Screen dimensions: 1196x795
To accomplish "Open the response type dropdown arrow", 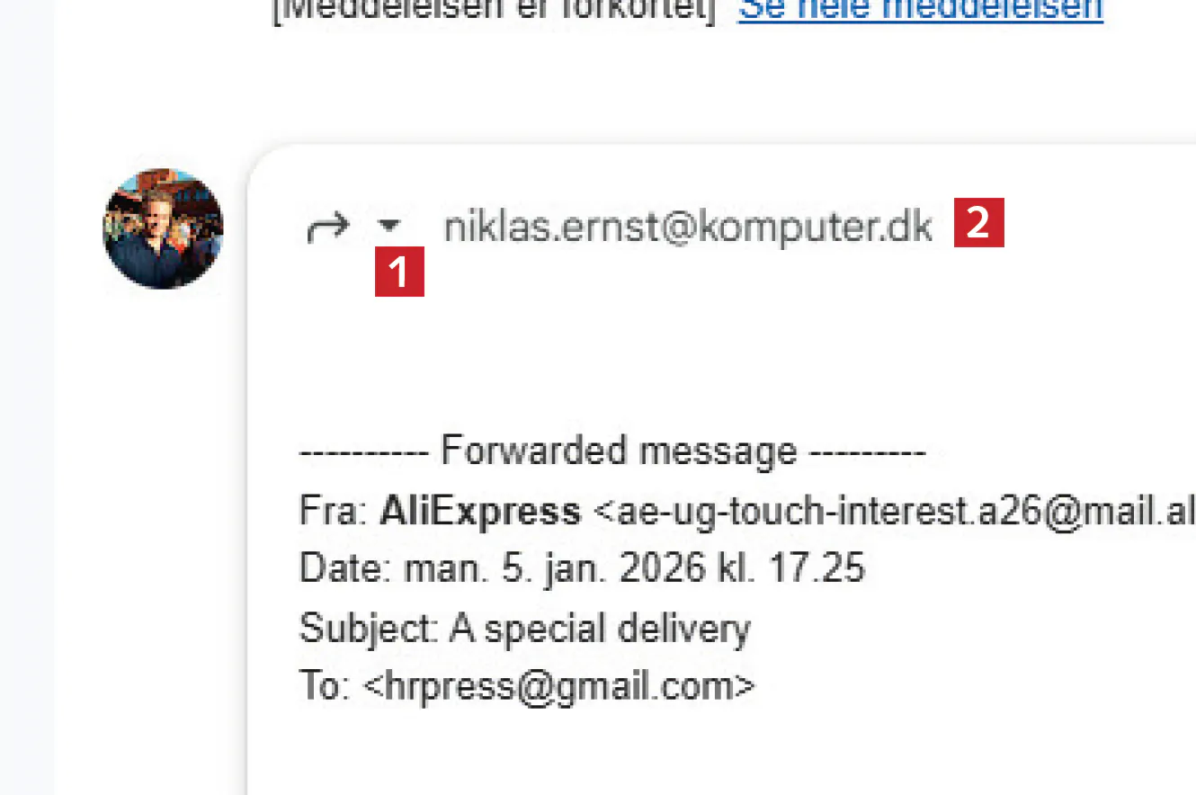I will click(x=389, y=227).
